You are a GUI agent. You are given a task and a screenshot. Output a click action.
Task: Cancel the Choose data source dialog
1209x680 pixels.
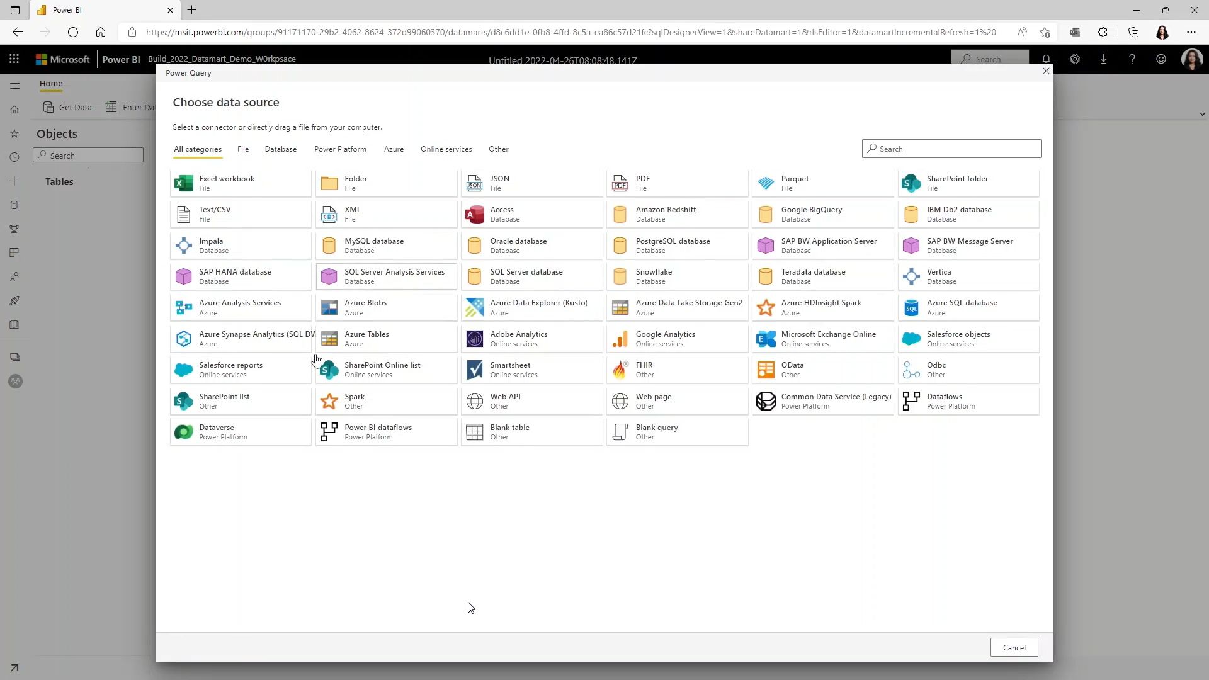tap(1014, 647)
